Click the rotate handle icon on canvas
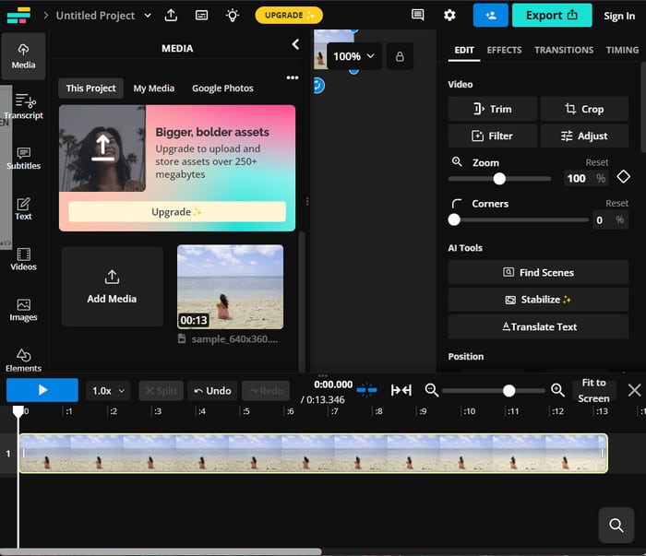 pyautogui.click(x=318, y=86)
